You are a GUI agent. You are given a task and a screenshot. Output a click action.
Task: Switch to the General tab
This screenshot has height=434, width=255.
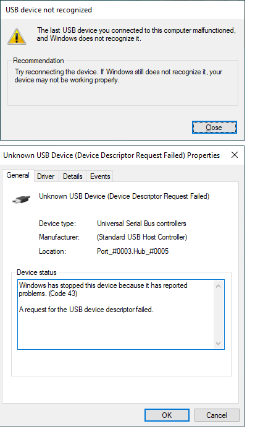[18, 175]
